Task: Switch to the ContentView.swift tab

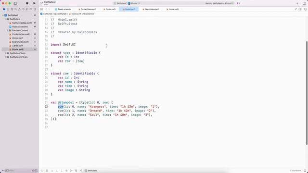Action: 88,9
